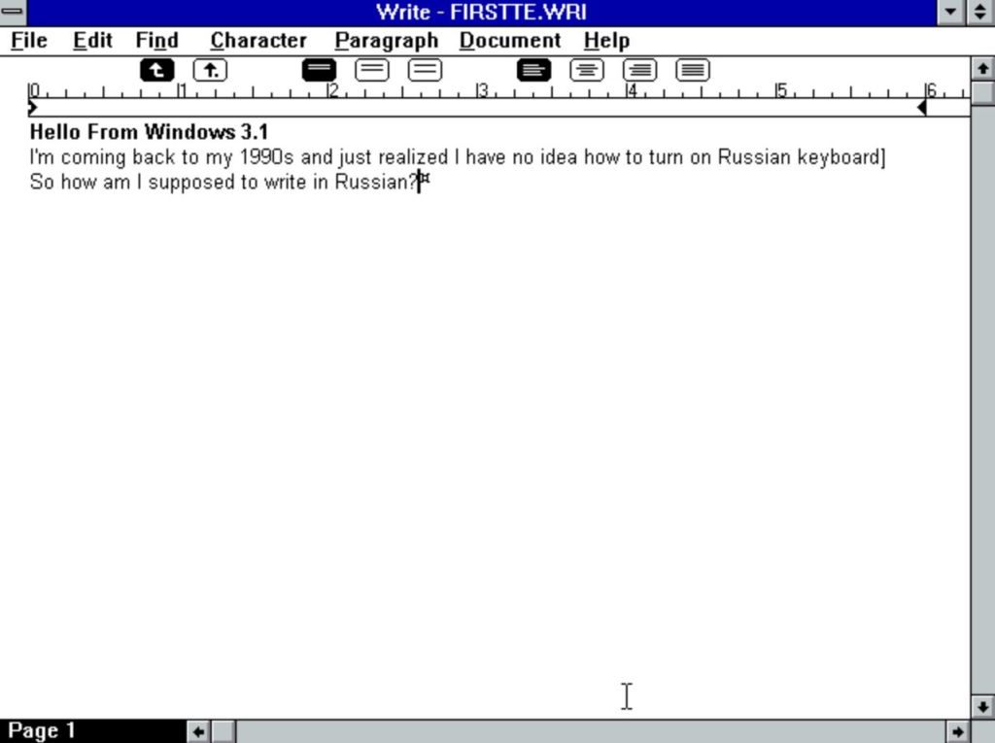The width and height of the screenshot is (995, 743).
Task: Open the Edit menu
Action: click(x=91, y=41)
